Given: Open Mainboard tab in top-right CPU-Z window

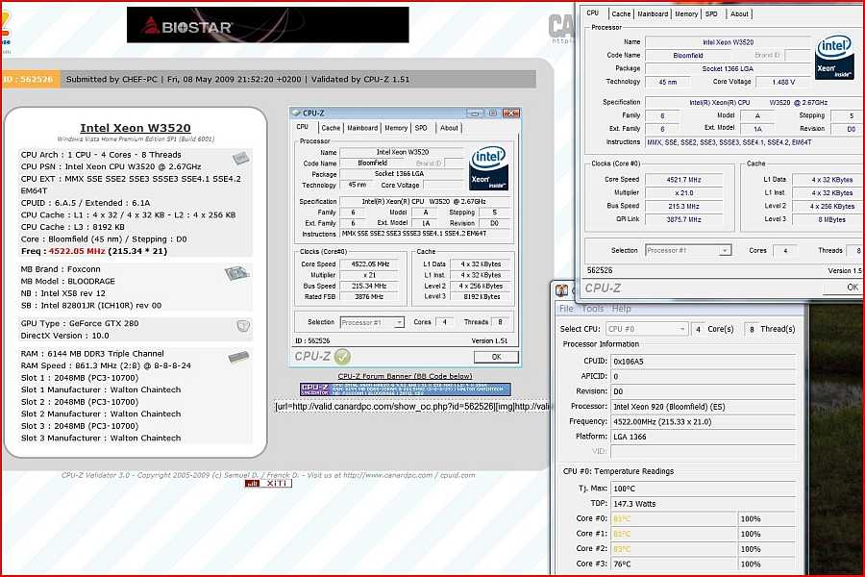Looking at the screenshot, I should (653, 14).
